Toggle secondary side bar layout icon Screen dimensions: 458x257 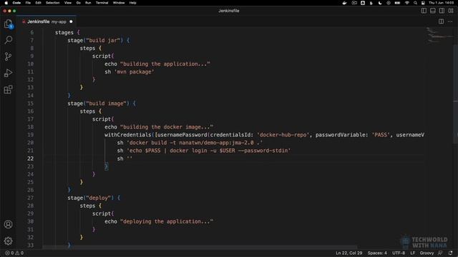point(442,11)
